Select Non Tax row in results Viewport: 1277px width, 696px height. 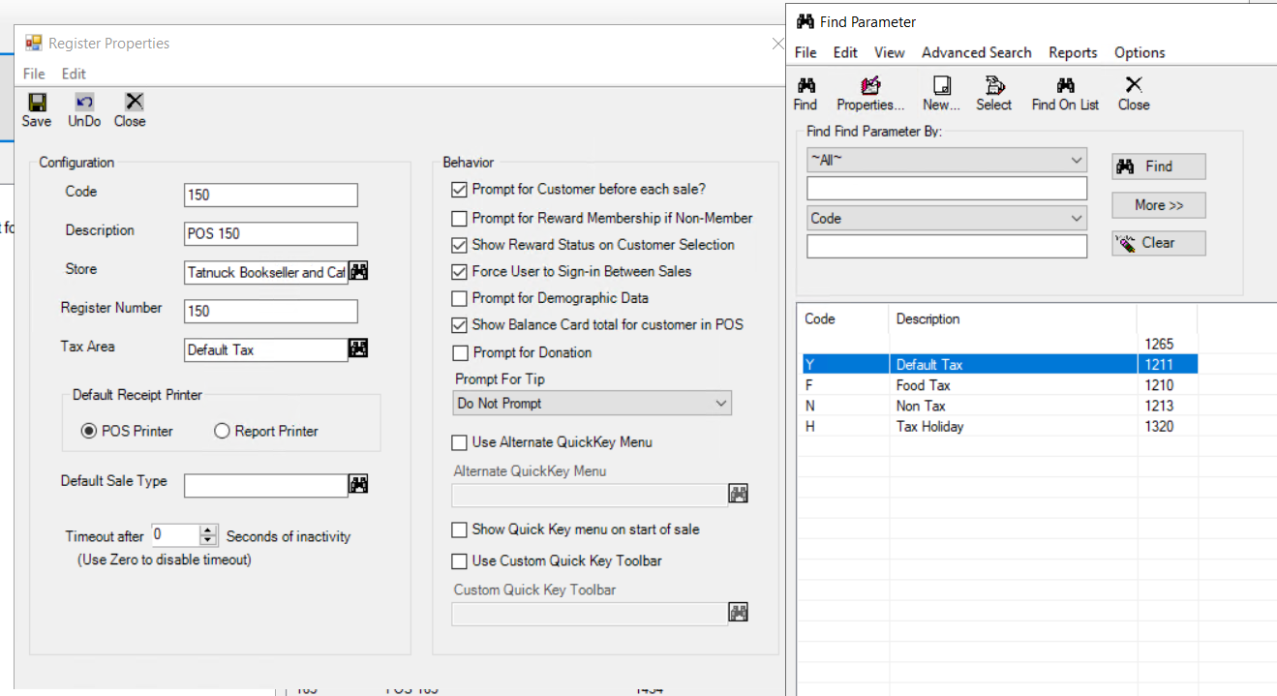[x=1000, y=406]
